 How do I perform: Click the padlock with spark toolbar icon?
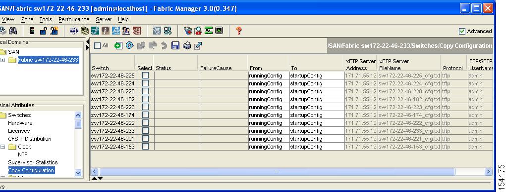(54, 31)
